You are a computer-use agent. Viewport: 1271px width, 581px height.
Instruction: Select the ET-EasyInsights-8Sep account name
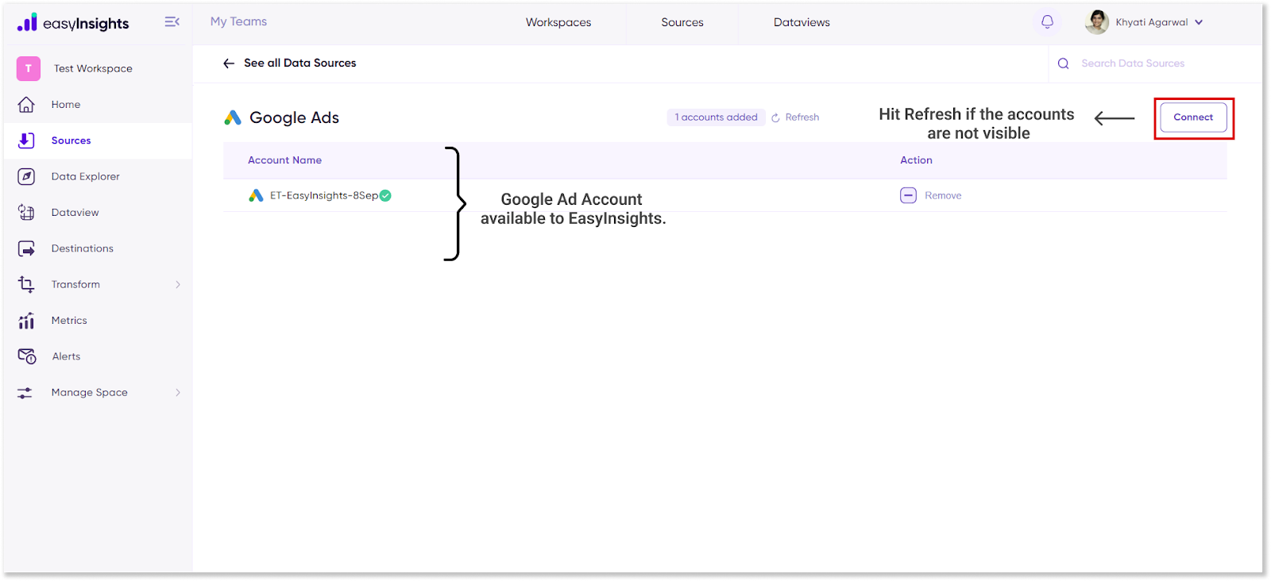(324, 195)
